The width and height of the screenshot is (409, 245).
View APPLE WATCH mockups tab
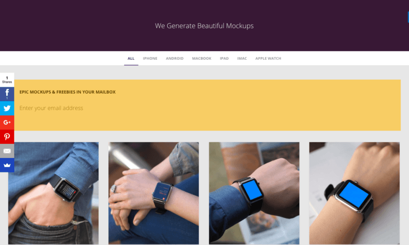(268, 58)
